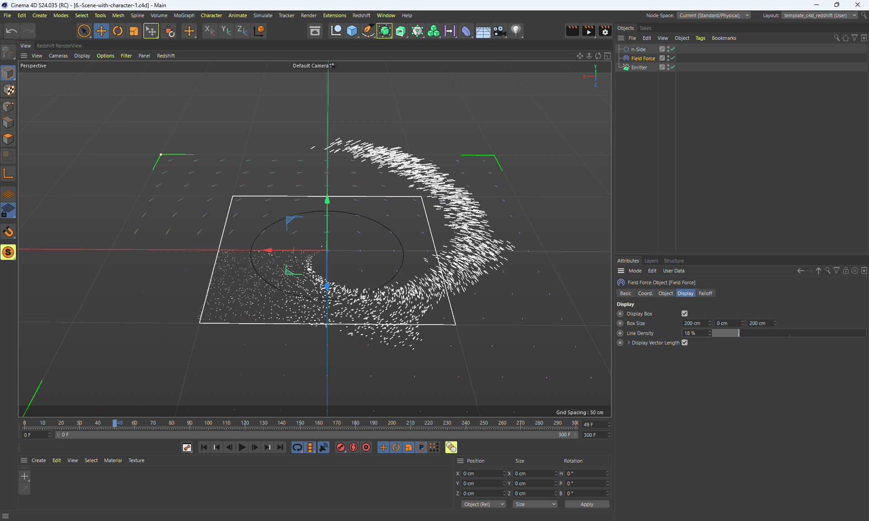Open Edit Render Settings icon

[x=605, y=31]
